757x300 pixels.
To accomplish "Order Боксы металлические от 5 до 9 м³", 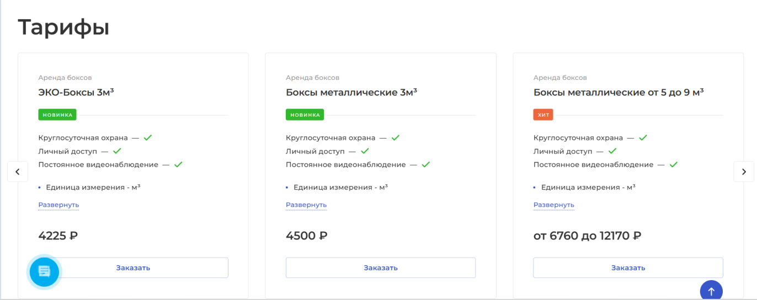I will pyautogui.click(x=628, y=268).
